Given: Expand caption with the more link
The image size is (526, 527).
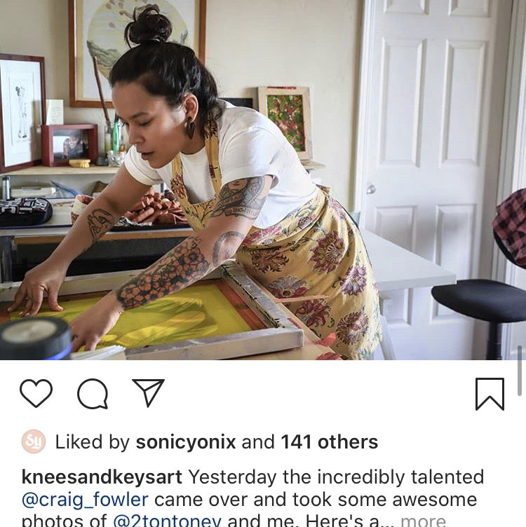Looking at the screenshot, I should [x=424, y=520].
